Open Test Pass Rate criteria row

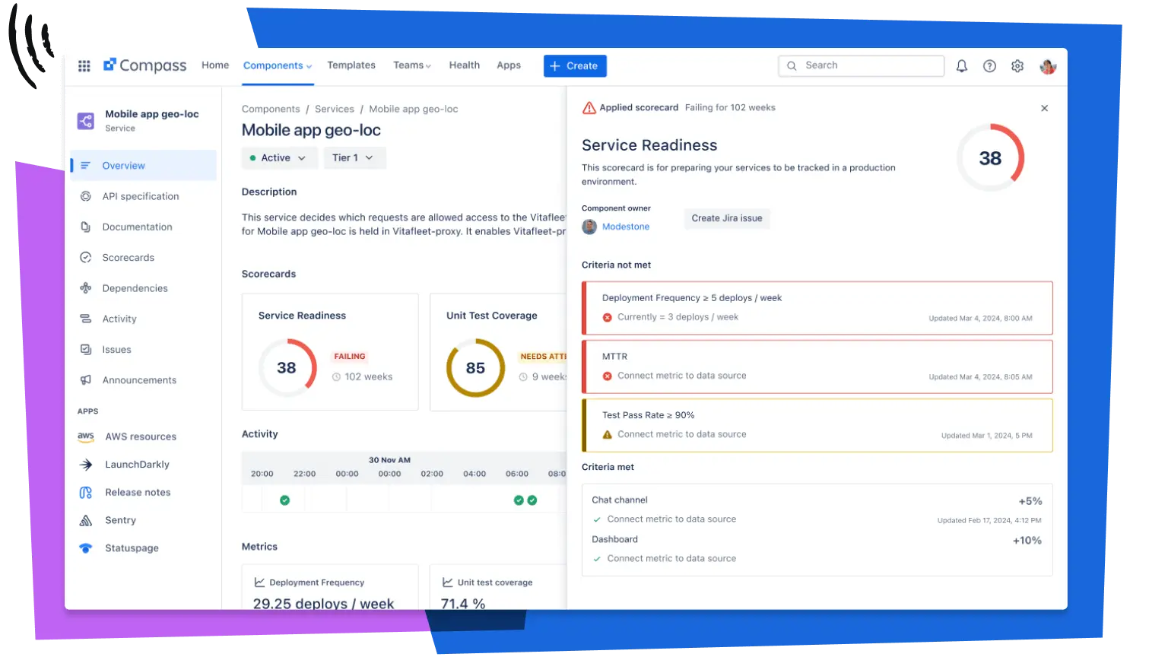tap(817, 426)
